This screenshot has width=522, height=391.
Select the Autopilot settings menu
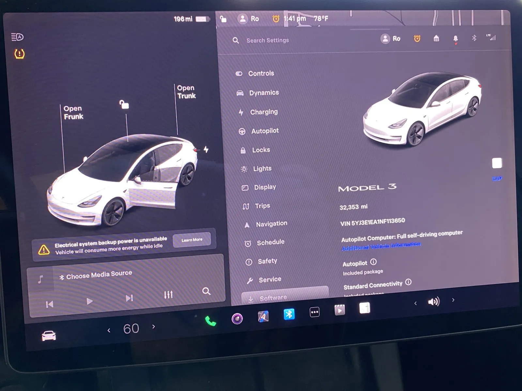265,131
